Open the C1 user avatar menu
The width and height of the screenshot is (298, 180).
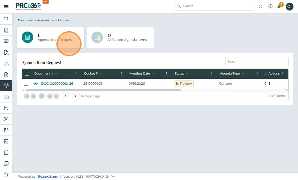pos(290,7)
